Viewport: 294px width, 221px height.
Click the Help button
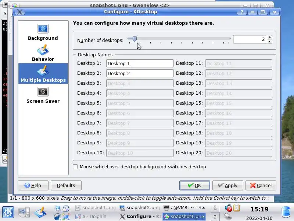33,186
